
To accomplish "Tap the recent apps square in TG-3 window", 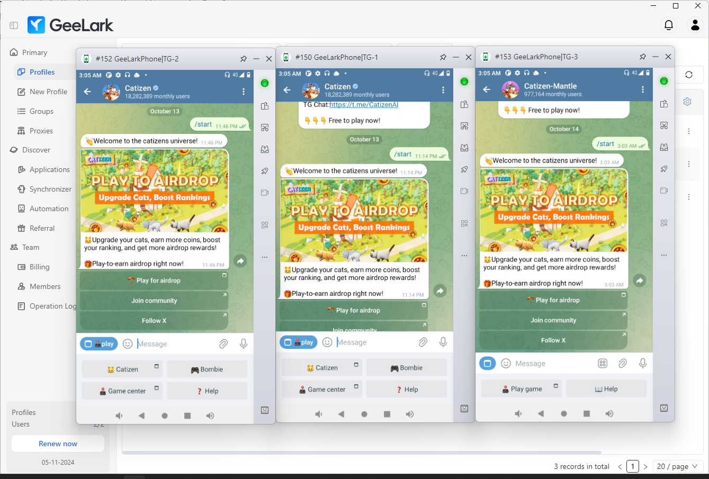I will (x=587, y=414).
